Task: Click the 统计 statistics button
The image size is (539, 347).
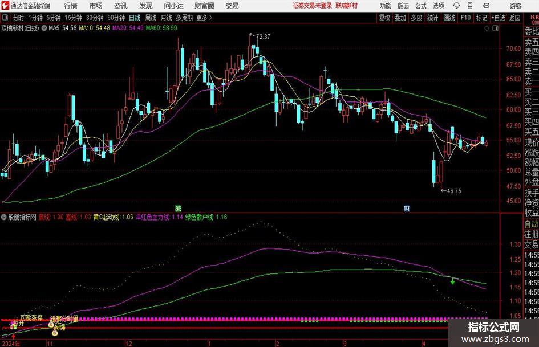Action: tap(432, 18)
